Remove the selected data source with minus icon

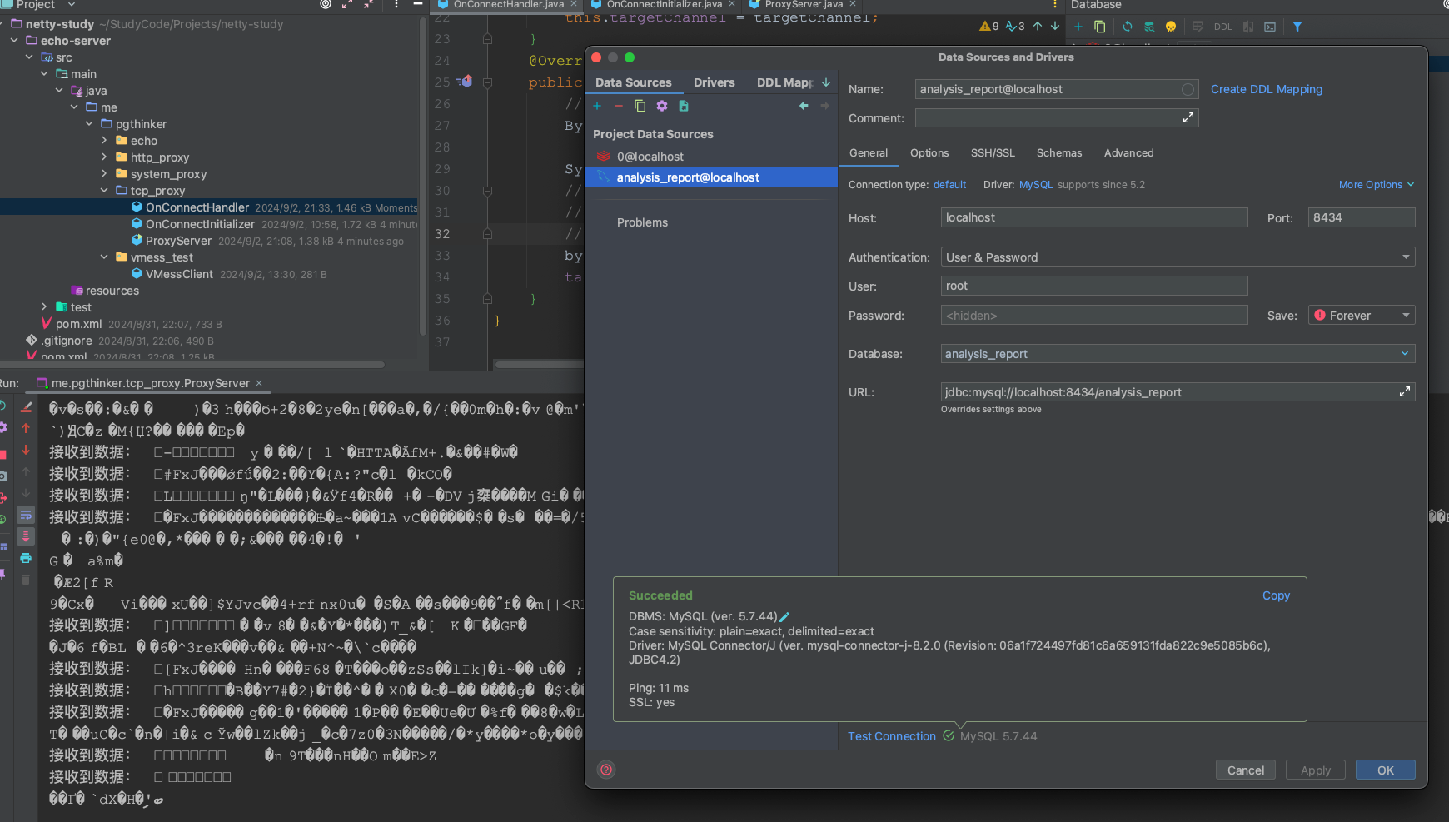pos(619,106)
